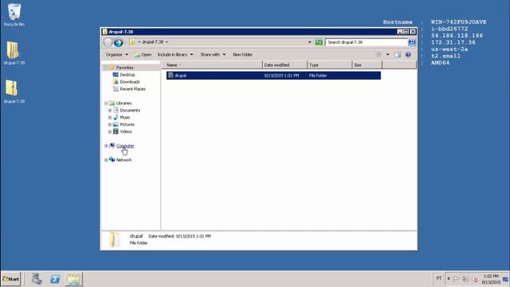Image resolution: width=510 pixels, height=287 pixels.
Task: Expand the Documents library node
Action: point(110,110)
